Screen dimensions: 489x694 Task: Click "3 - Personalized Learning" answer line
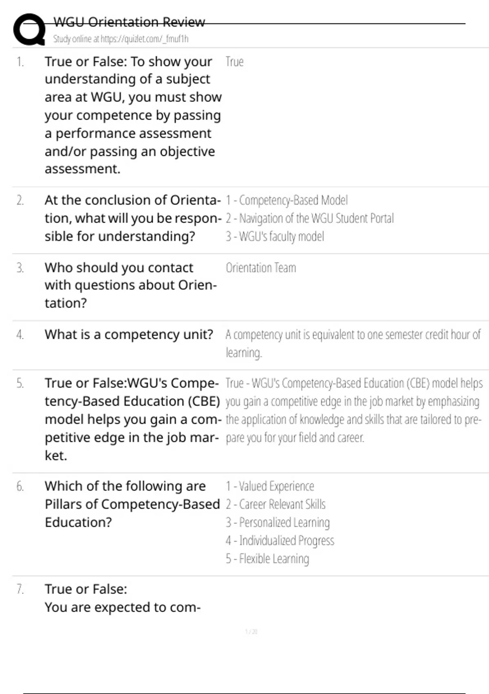pos(278,523)
